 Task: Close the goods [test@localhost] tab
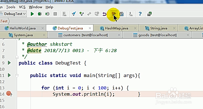(x=188, y=35)
